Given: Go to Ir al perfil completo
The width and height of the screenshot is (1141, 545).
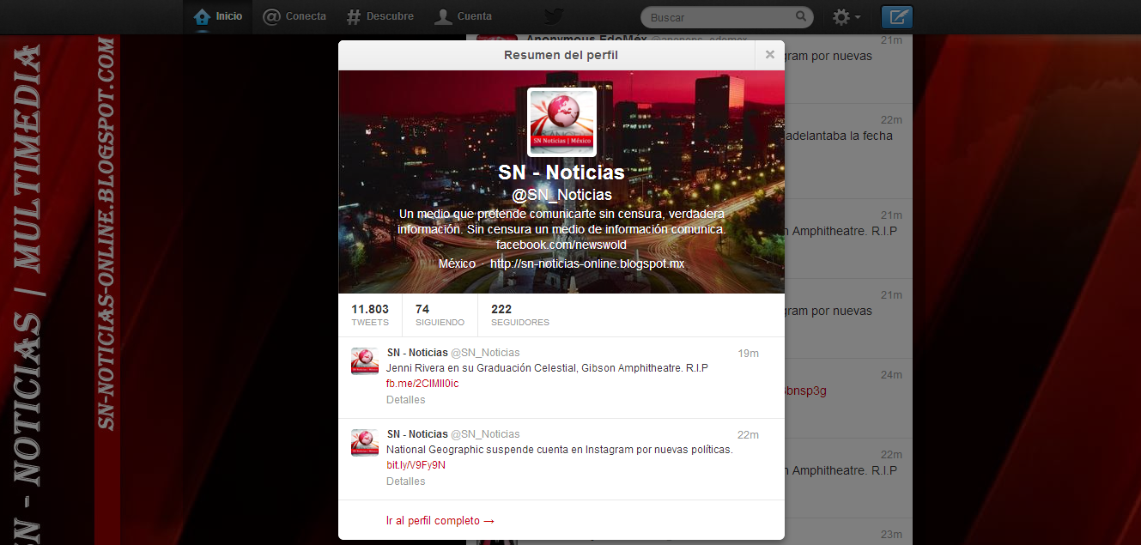Looking at the screenshot, I should pos(440,520).
